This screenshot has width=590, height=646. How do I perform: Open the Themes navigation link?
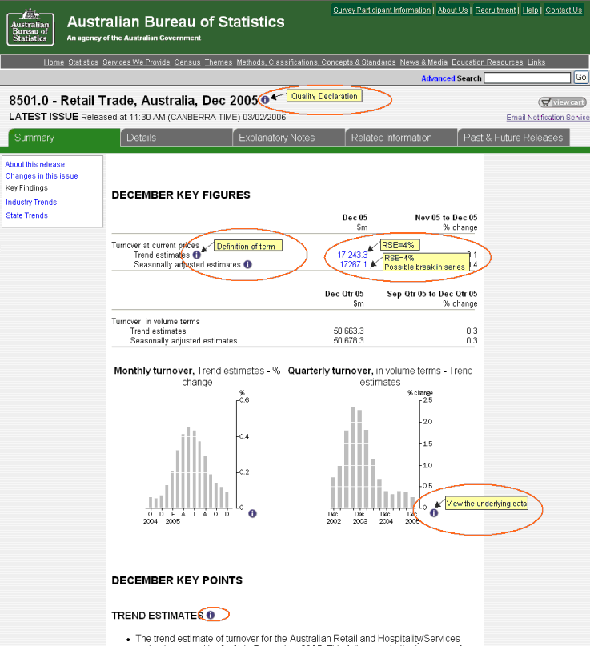point(219,62)
